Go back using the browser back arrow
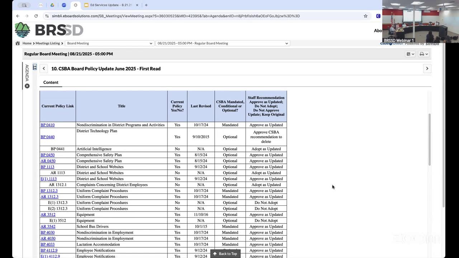Screen dimensions: 459x258 (x=18, y=16)
